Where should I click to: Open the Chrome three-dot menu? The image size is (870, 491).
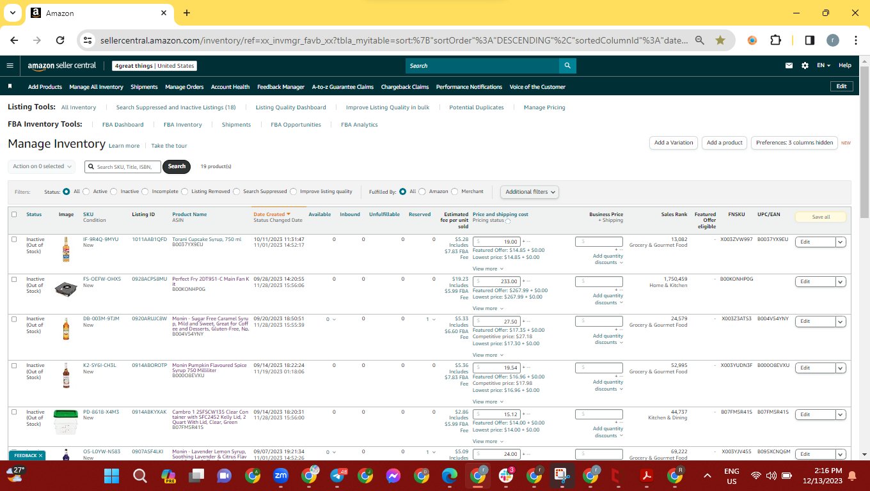[x=856, y=40]
